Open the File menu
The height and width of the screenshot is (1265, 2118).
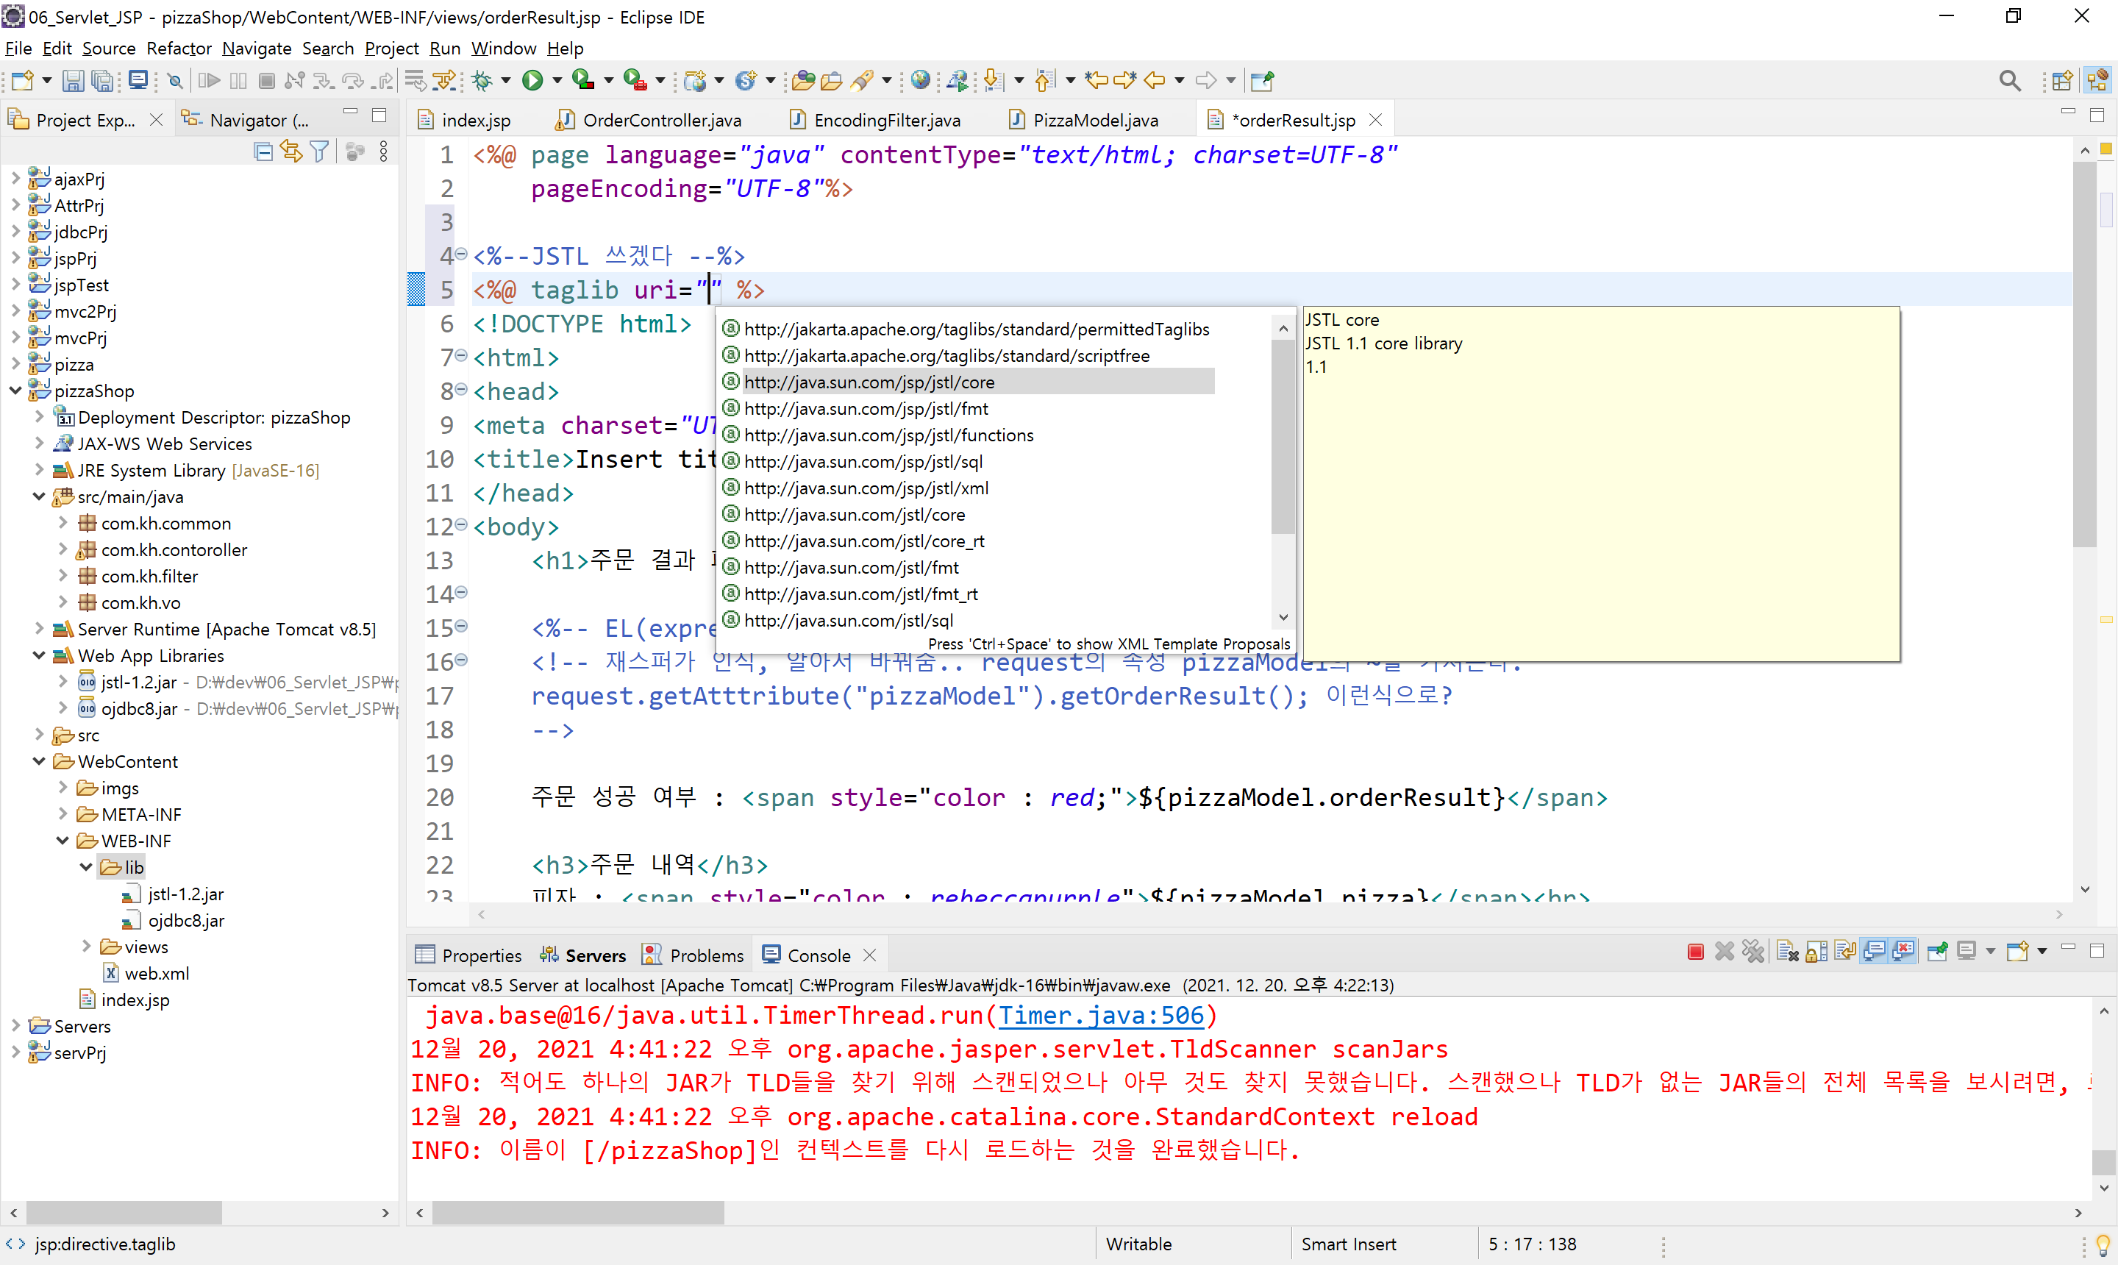(18, 48)
